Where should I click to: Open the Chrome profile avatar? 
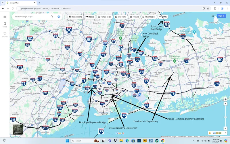tap(222, 9)
